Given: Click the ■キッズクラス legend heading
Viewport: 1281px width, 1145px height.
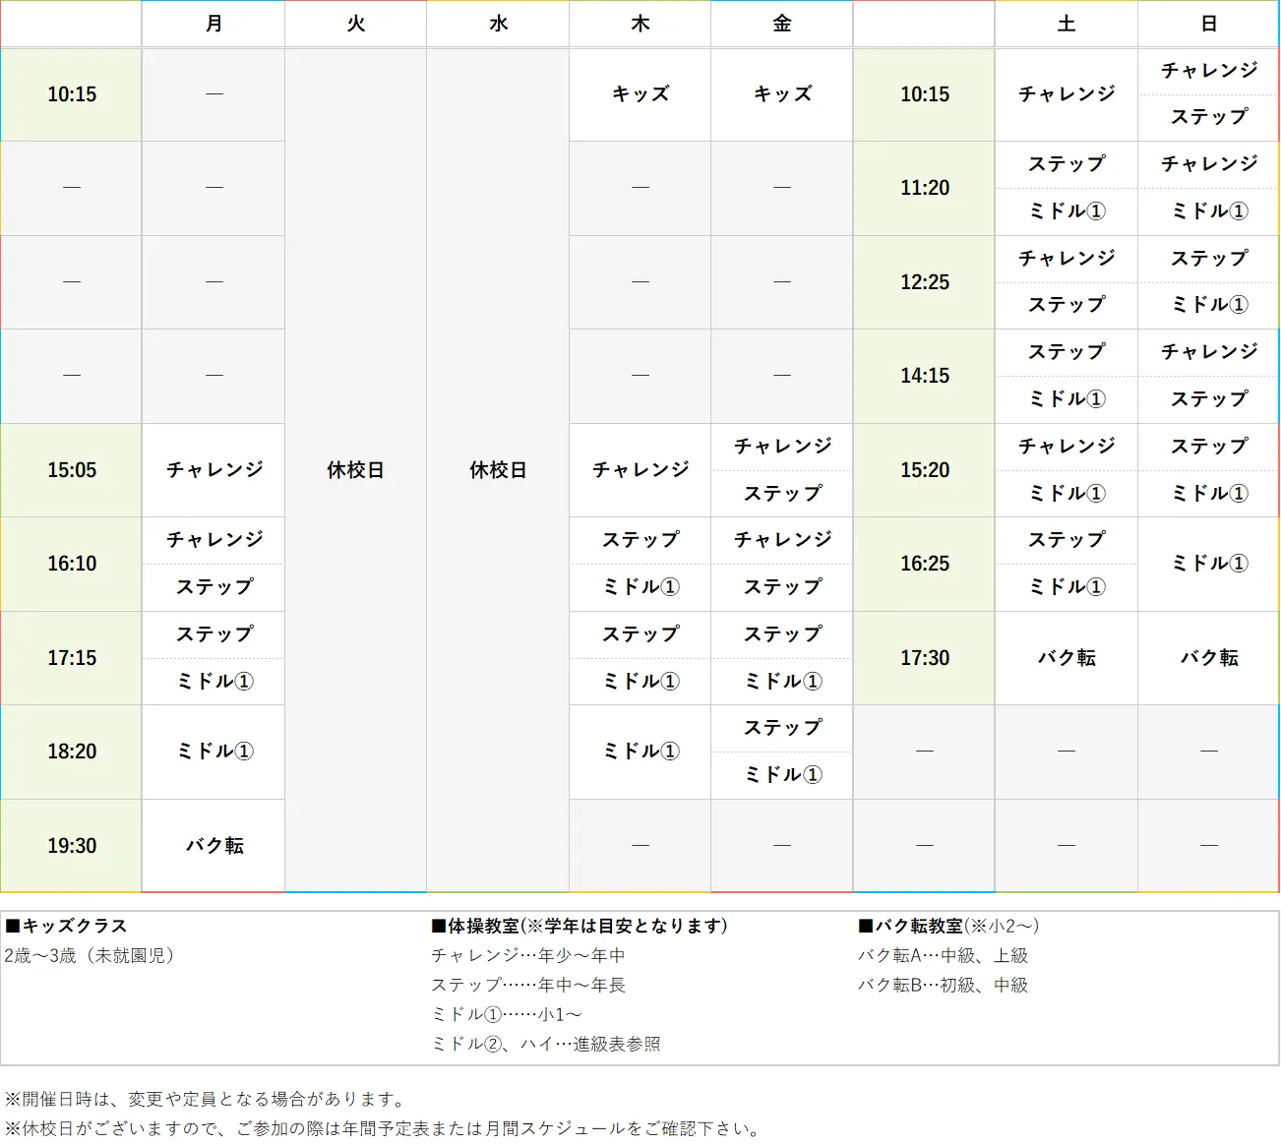Looking at the screenshot, I should [x=64, y=926].
